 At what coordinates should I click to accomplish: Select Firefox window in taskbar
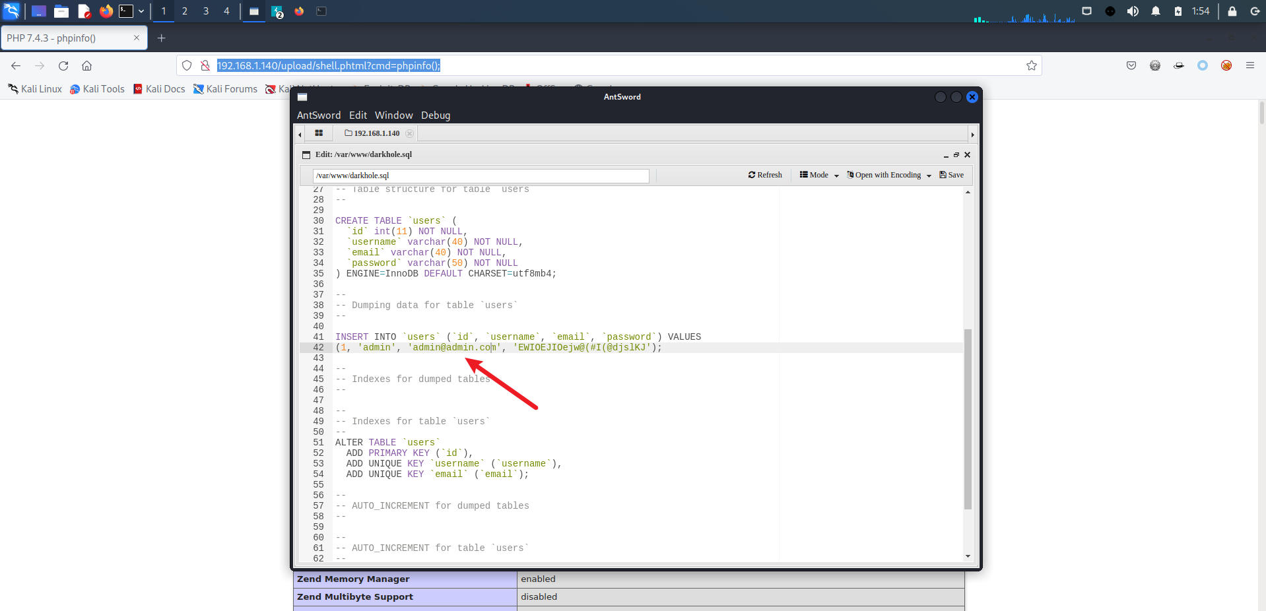(299, 11)
